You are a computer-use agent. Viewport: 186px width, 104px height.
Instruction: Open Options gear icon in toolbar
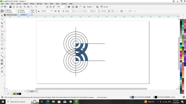[x=97, y=7]
